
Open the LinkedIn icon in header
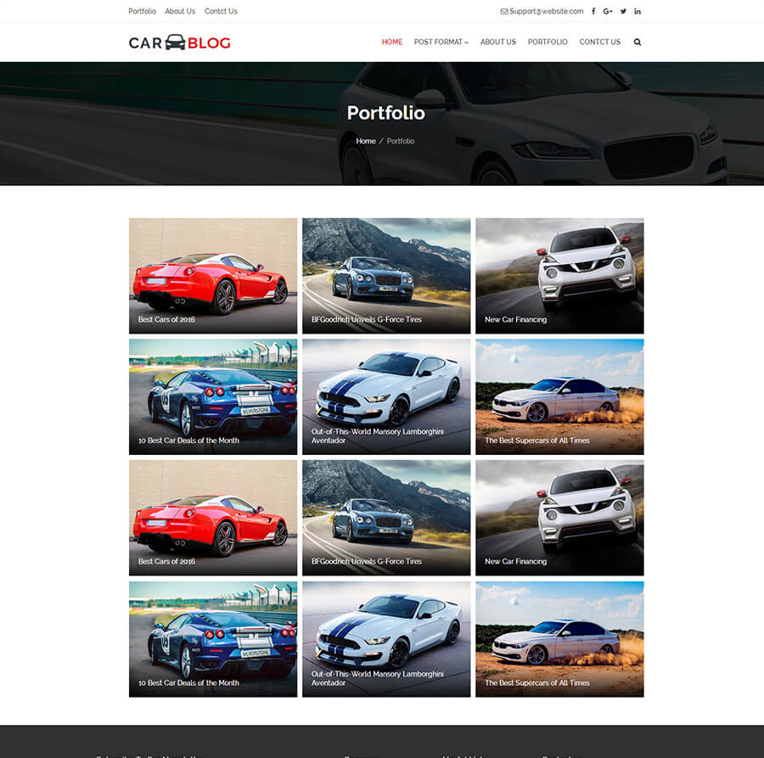click(x=638, y=11)
